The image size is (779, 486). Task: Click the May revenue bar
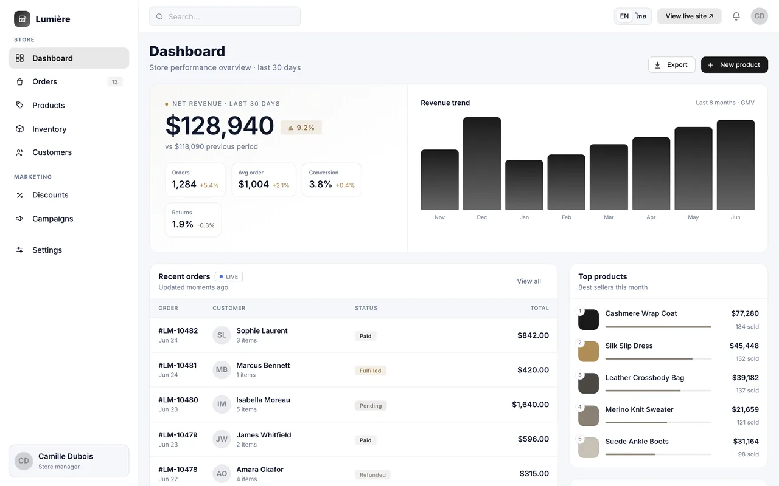tap(693, 168)
